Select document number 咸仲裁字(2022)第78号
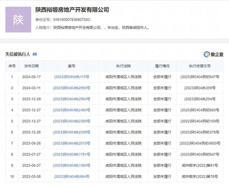Screen dimensions: 229x186 (x=200, y=177)
